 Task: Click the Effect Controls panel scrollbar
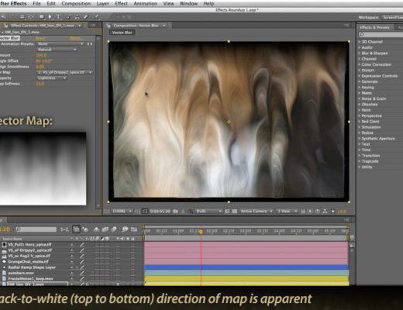98,122
